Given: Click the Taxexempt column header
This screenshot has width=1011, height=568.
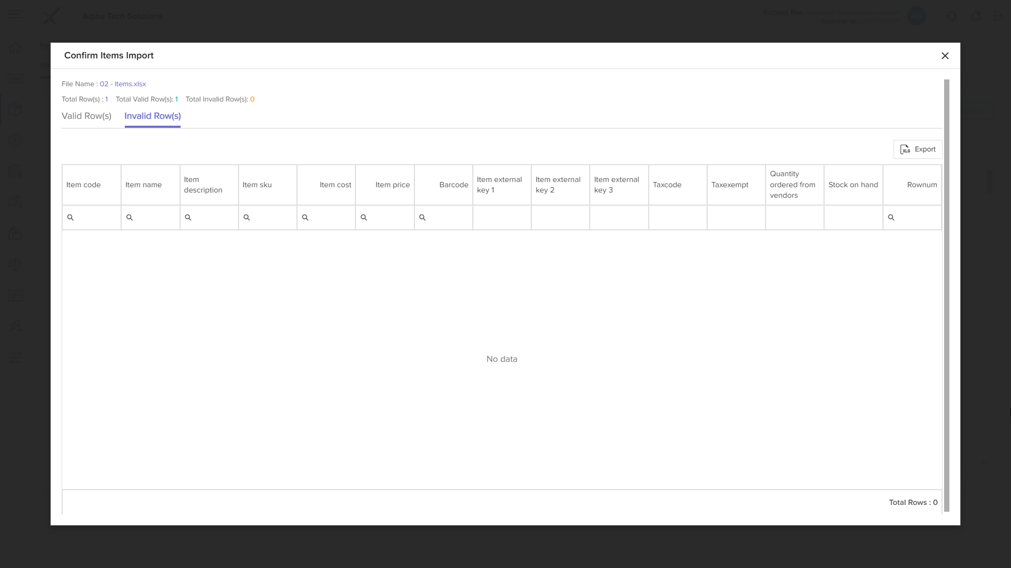Looking at the screenshot, I should [x=729, y=185].
